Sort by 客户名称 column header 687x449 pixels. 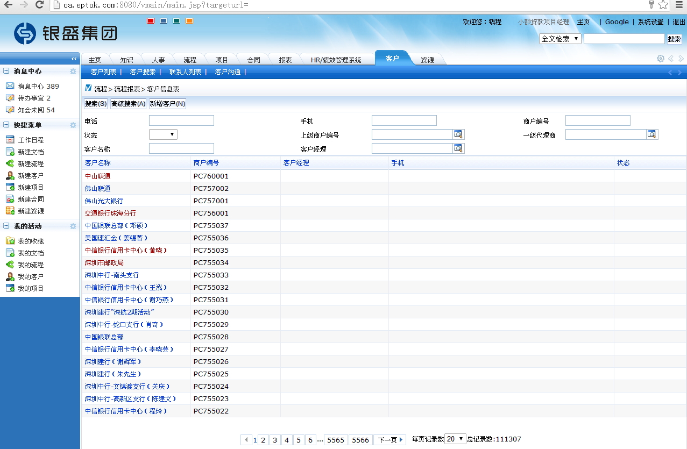point(98,162)
